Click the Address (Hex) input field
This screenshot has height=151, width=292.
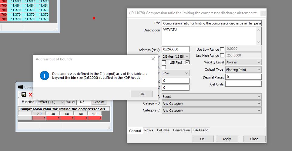[176, 49]
